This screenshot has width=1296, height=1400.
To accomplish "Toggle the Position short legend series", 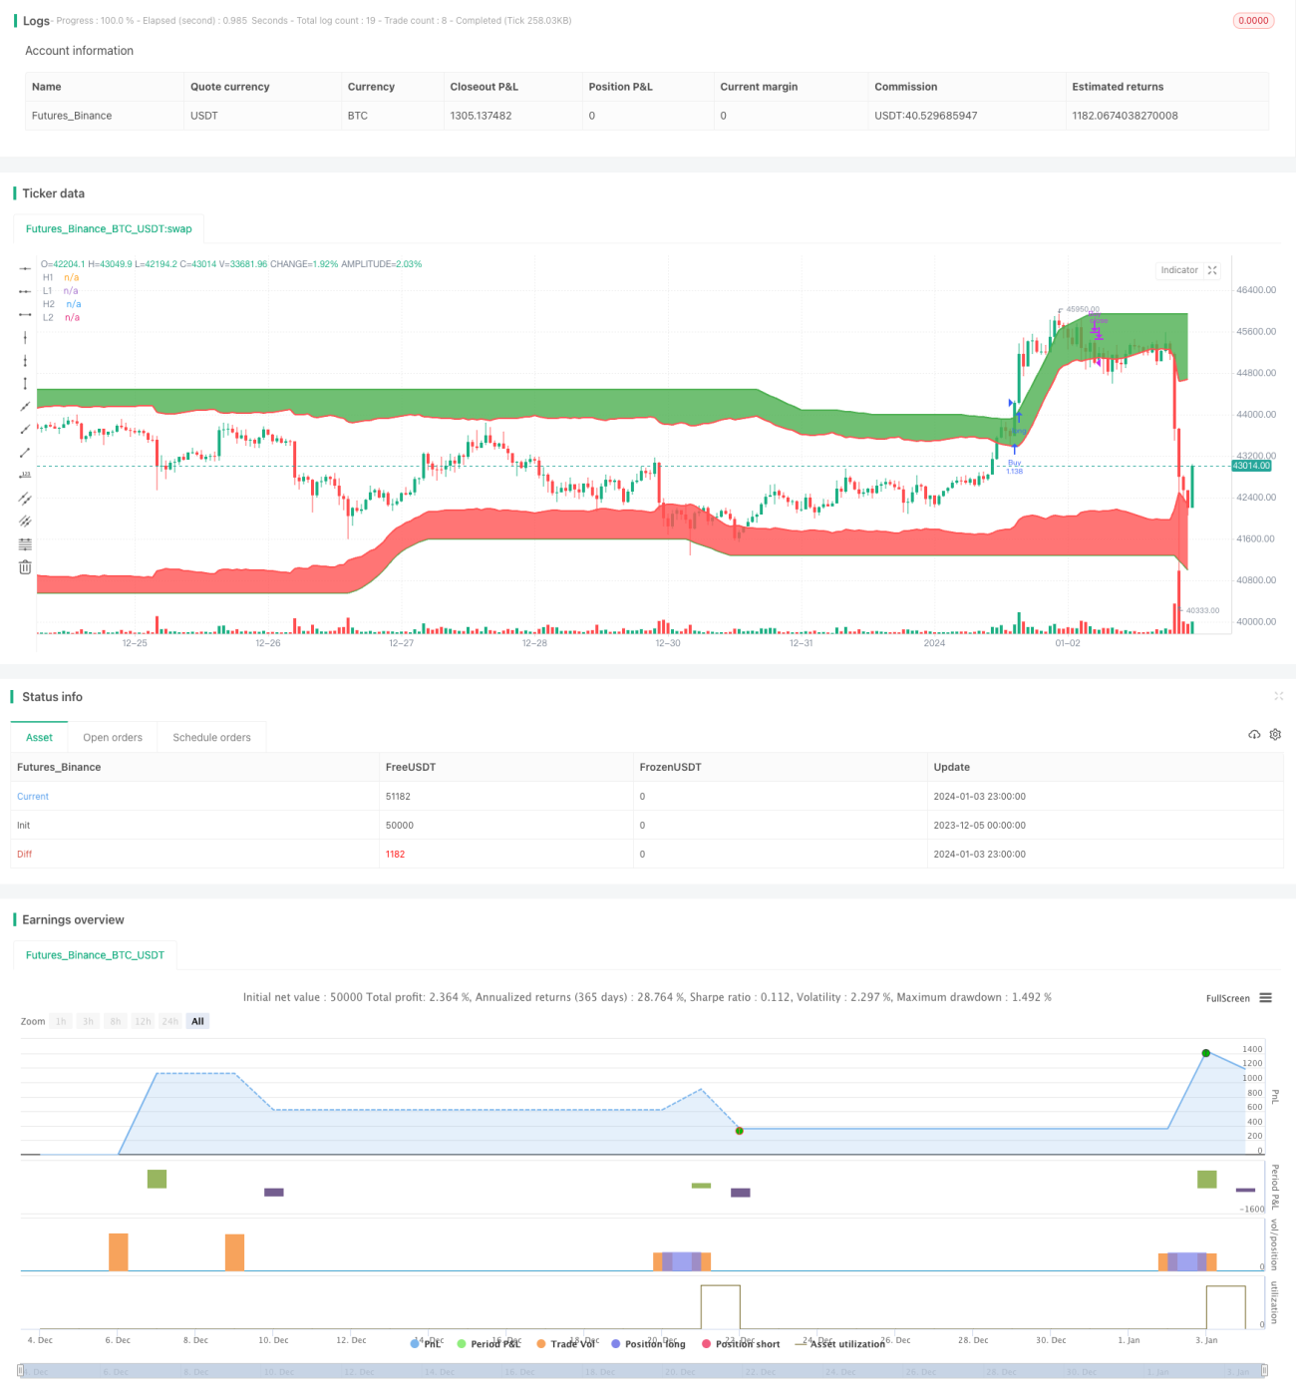I will [x=741, y=1344].
